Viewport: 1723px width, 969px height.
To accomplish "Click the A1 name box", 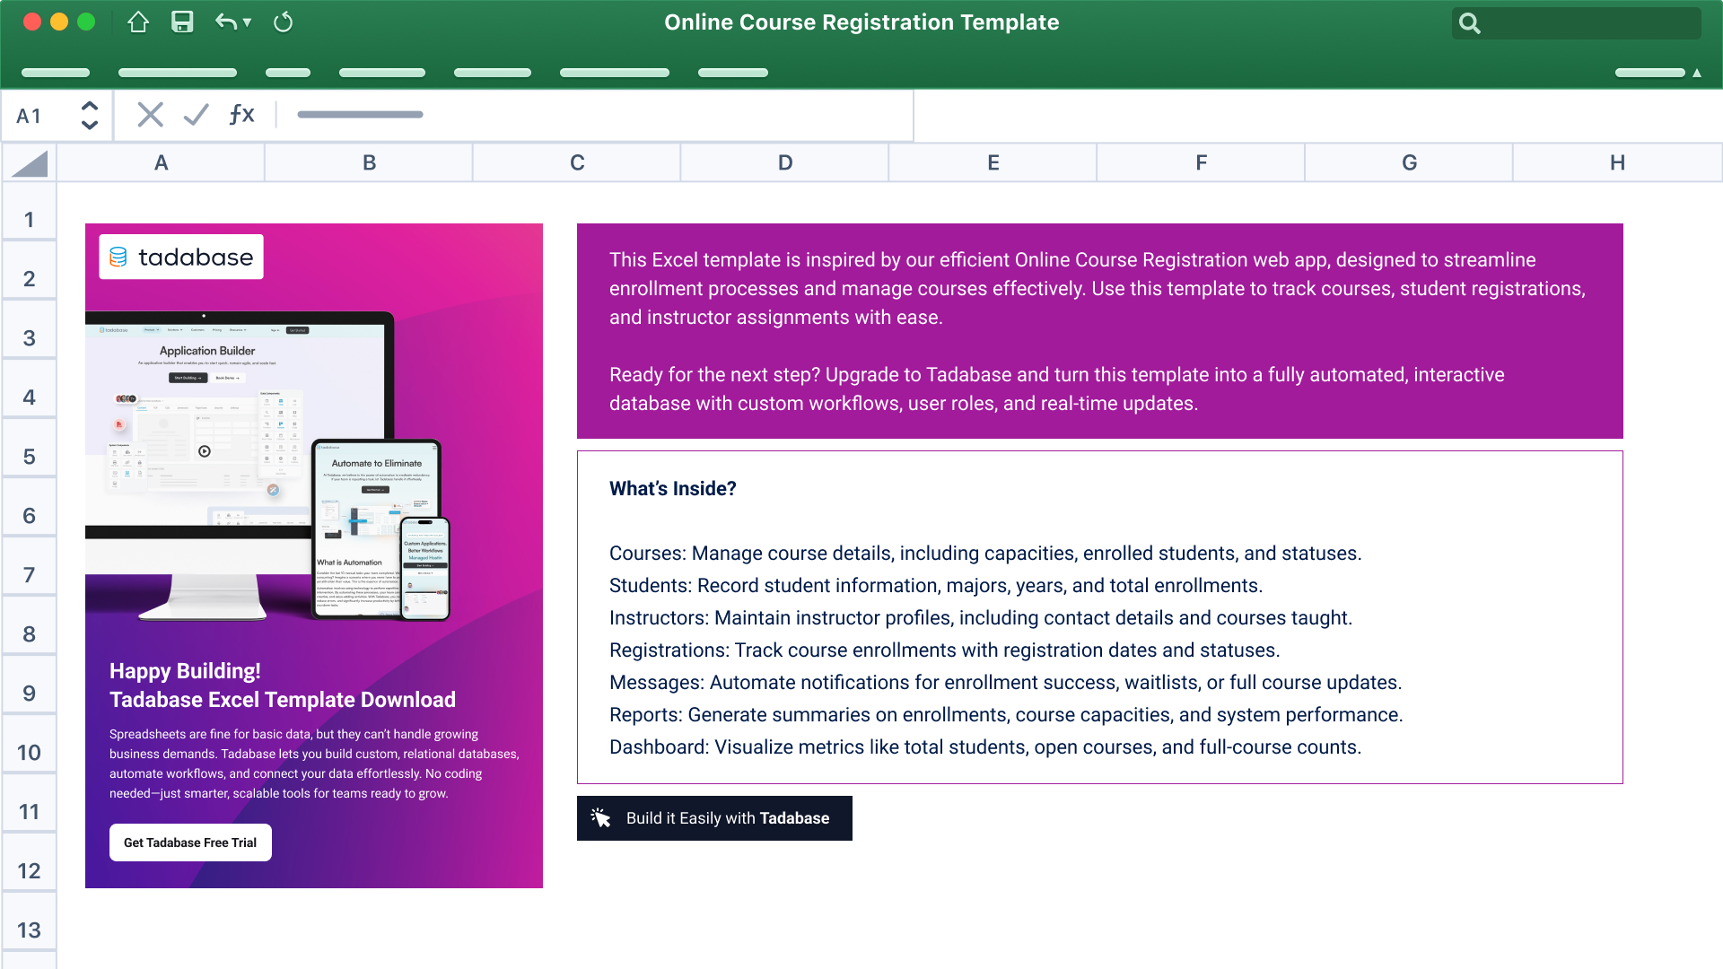I will [30, 116].
